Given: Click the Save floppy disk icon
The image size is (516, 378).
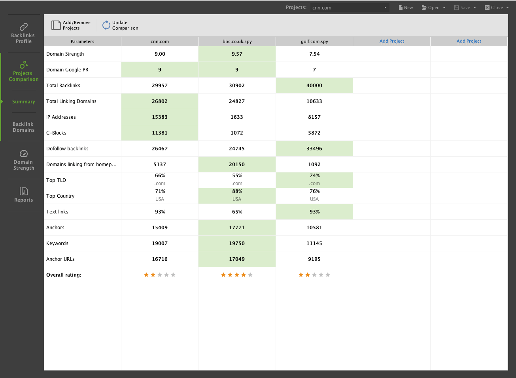Looking at the screenshot, I should [x=457, y=7].
